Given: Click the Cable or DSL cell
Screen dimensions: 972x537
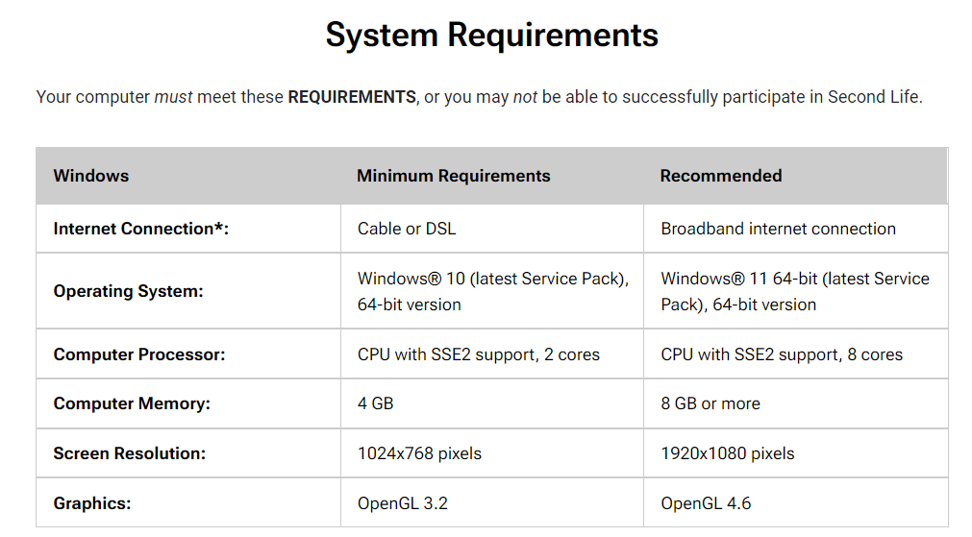Looking at the screenshot, I should (407, 229).
